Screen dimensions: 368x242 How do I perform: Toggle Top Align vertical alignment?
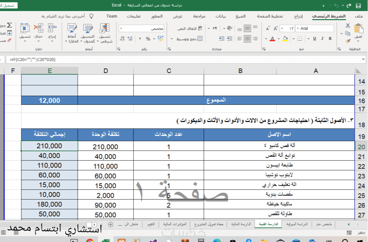click(255, 27)
